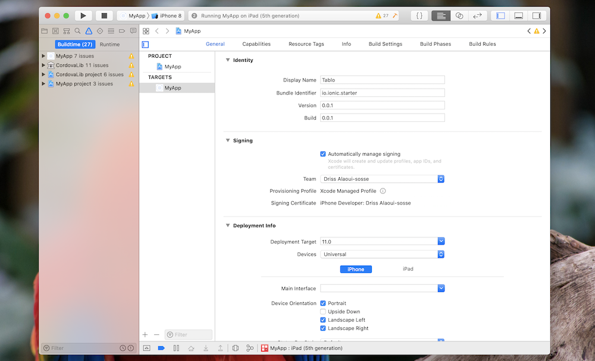Viewport: 595px width, 361px height.
Task: Toggle the Debug area visibility in toolbar
Action: (519, 15)
